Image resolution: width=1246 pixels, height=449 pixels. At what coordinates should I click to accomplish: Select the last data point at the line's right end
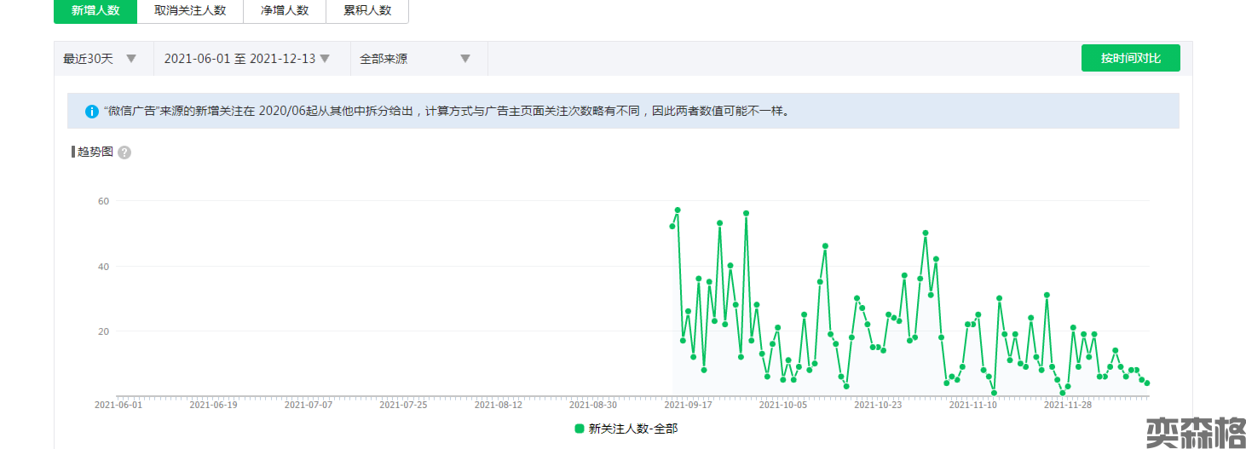(x=1147, y=383)
